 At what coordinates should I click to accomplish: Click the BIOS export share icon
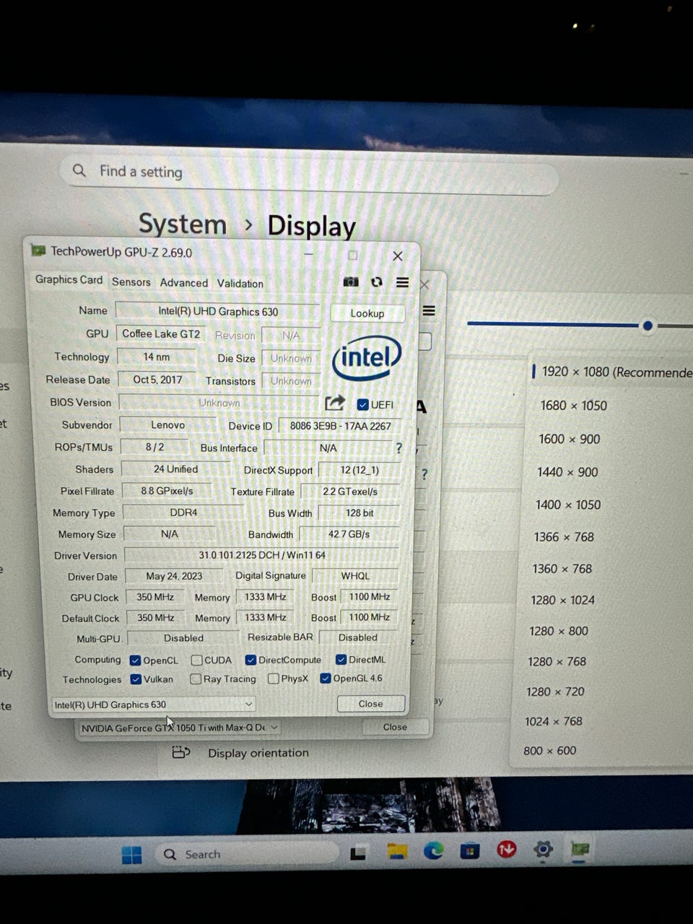[334, 403]
